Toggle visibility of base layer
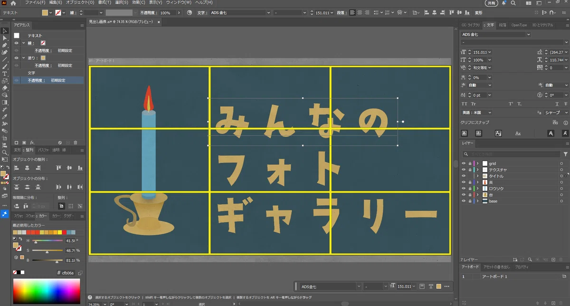 point(464,201)
